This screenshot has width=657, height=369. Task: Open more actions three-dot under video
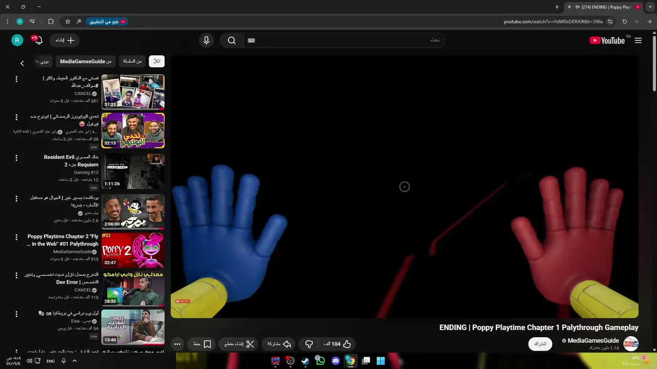tap(177, 344)
